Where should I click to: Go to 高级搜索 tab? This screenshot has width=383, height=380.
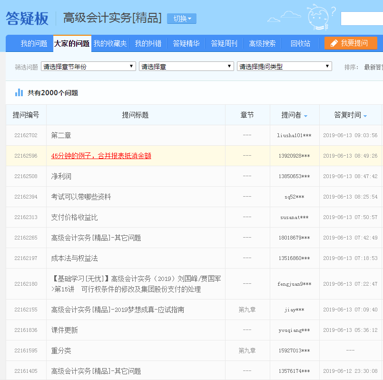[x=262, y=43]
